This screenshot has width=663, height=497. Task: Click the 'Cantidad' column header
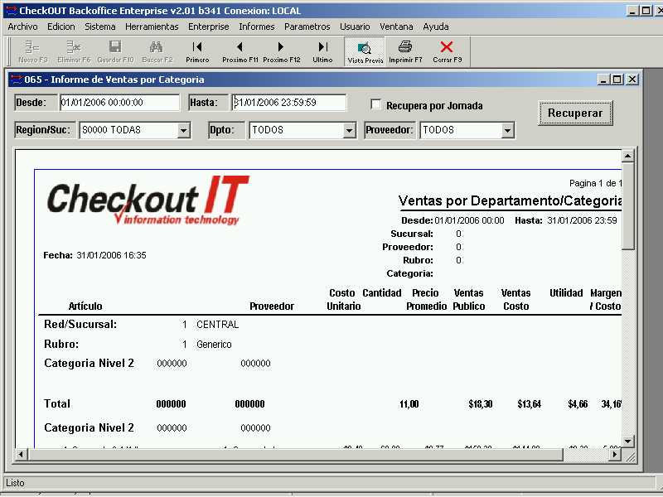click(x=382, y=293)
